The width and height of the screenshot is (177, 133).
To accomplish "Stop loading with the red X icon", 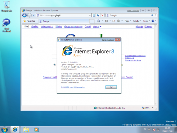I will pyautogui.click(x=102, y=15).
